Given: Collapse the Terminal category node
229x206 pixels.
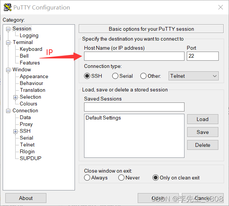Looking at the screenshot, I should 8,42.
